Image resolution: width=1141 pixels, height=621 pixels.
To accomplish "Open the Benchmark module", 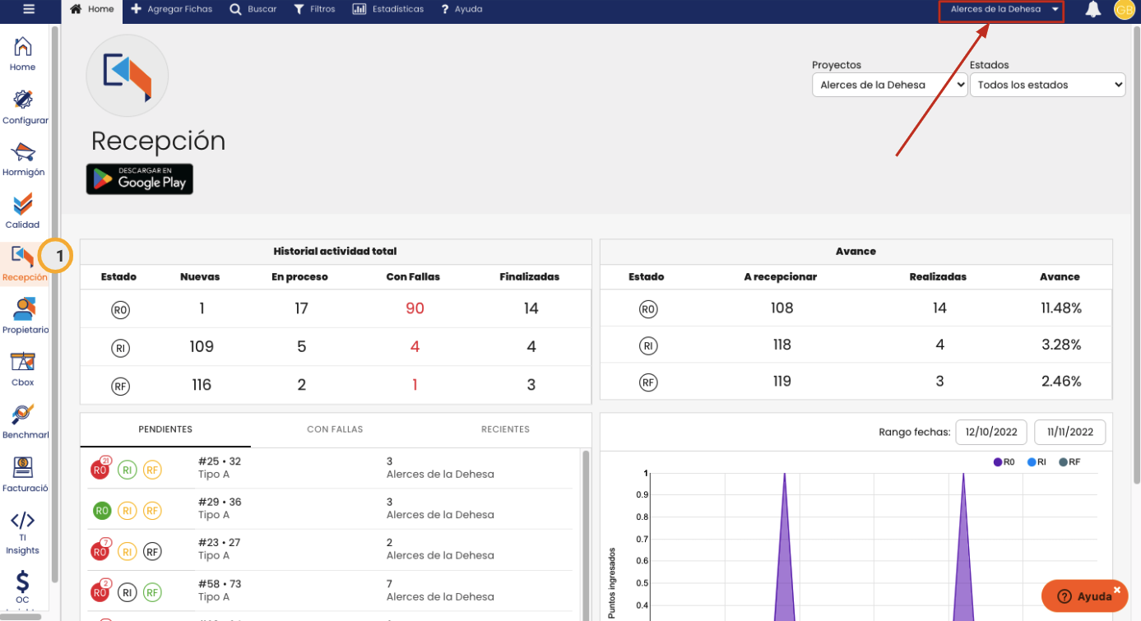I will (x=25, y=422).
